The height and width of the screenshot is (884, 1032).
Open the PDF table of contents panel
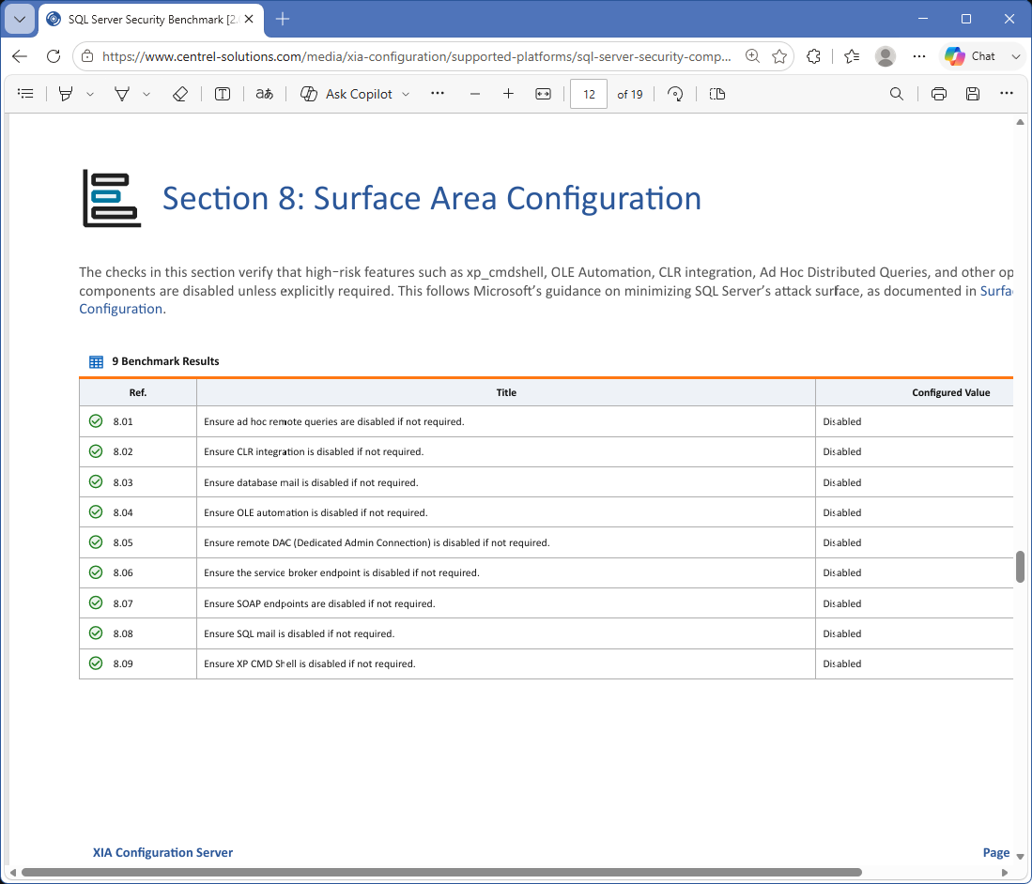(25, 94)
